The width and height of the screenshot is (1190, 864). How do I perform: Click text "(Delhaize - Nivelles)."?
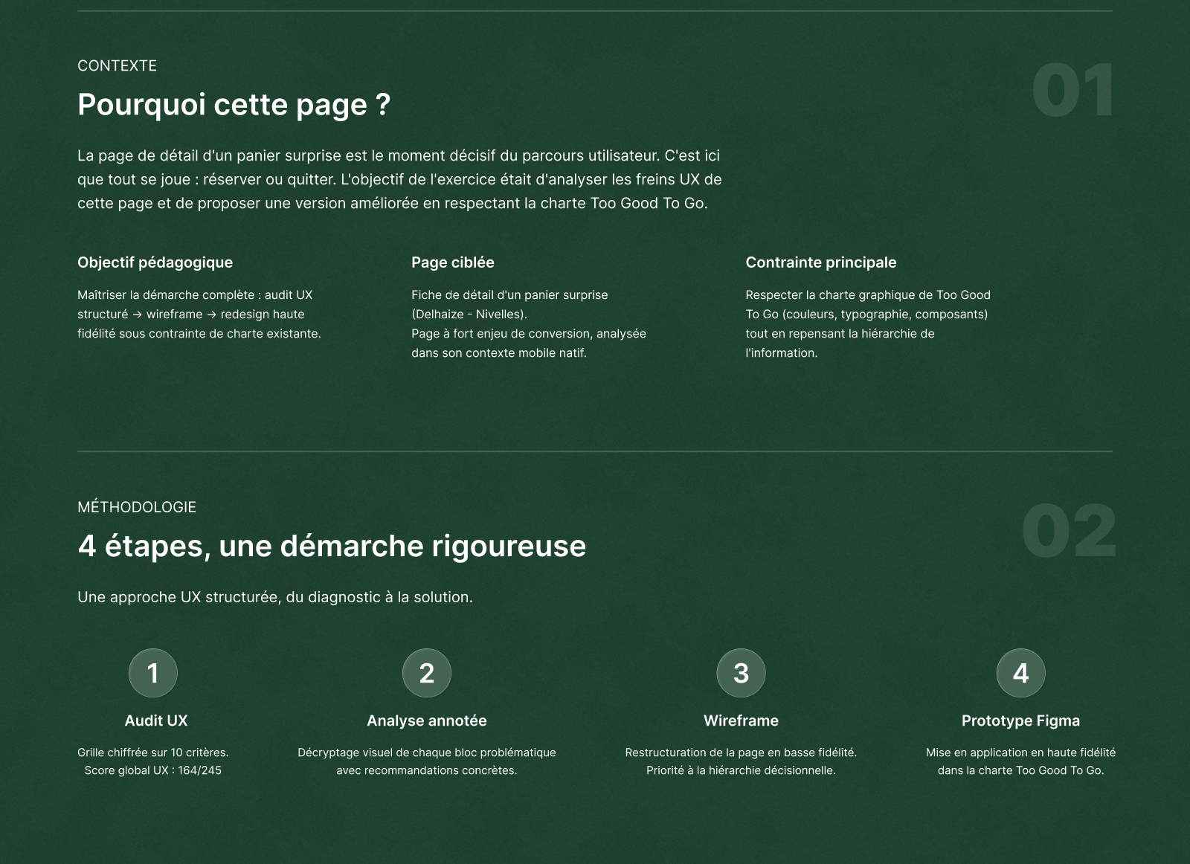469,315
